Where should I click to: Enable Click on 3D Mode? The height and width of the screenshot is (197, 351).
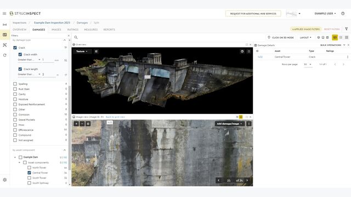coord(281,38)
